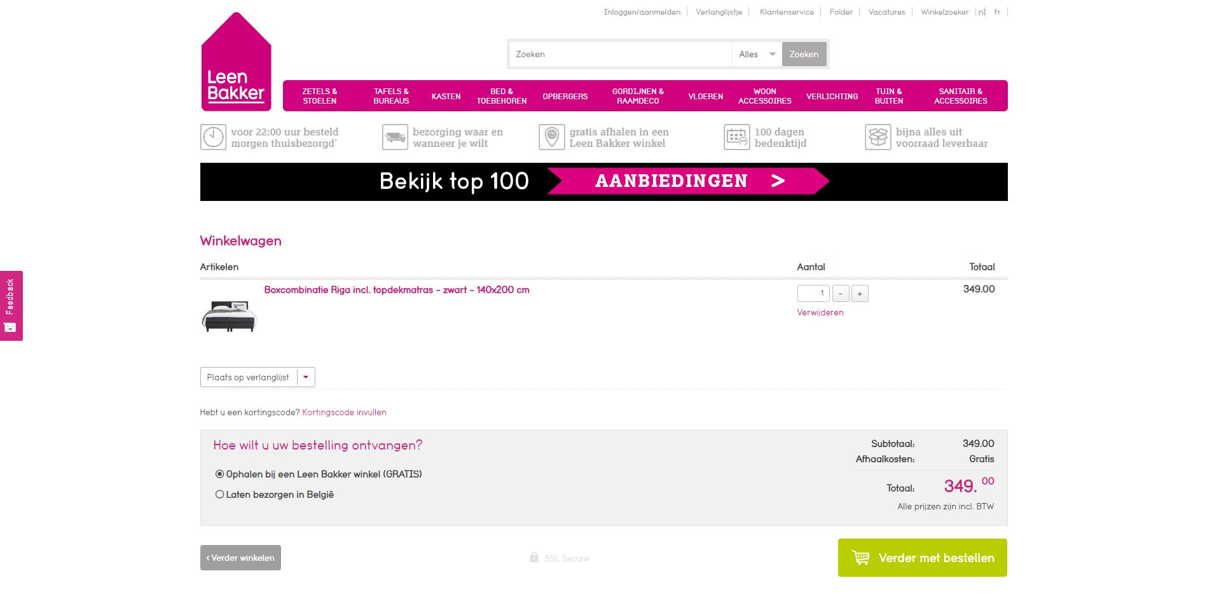Image resolution: width=1205 pixels, height=613 pixels.
Task: Click '100 dagen bedenktijd' text
Action: point(780,137)
